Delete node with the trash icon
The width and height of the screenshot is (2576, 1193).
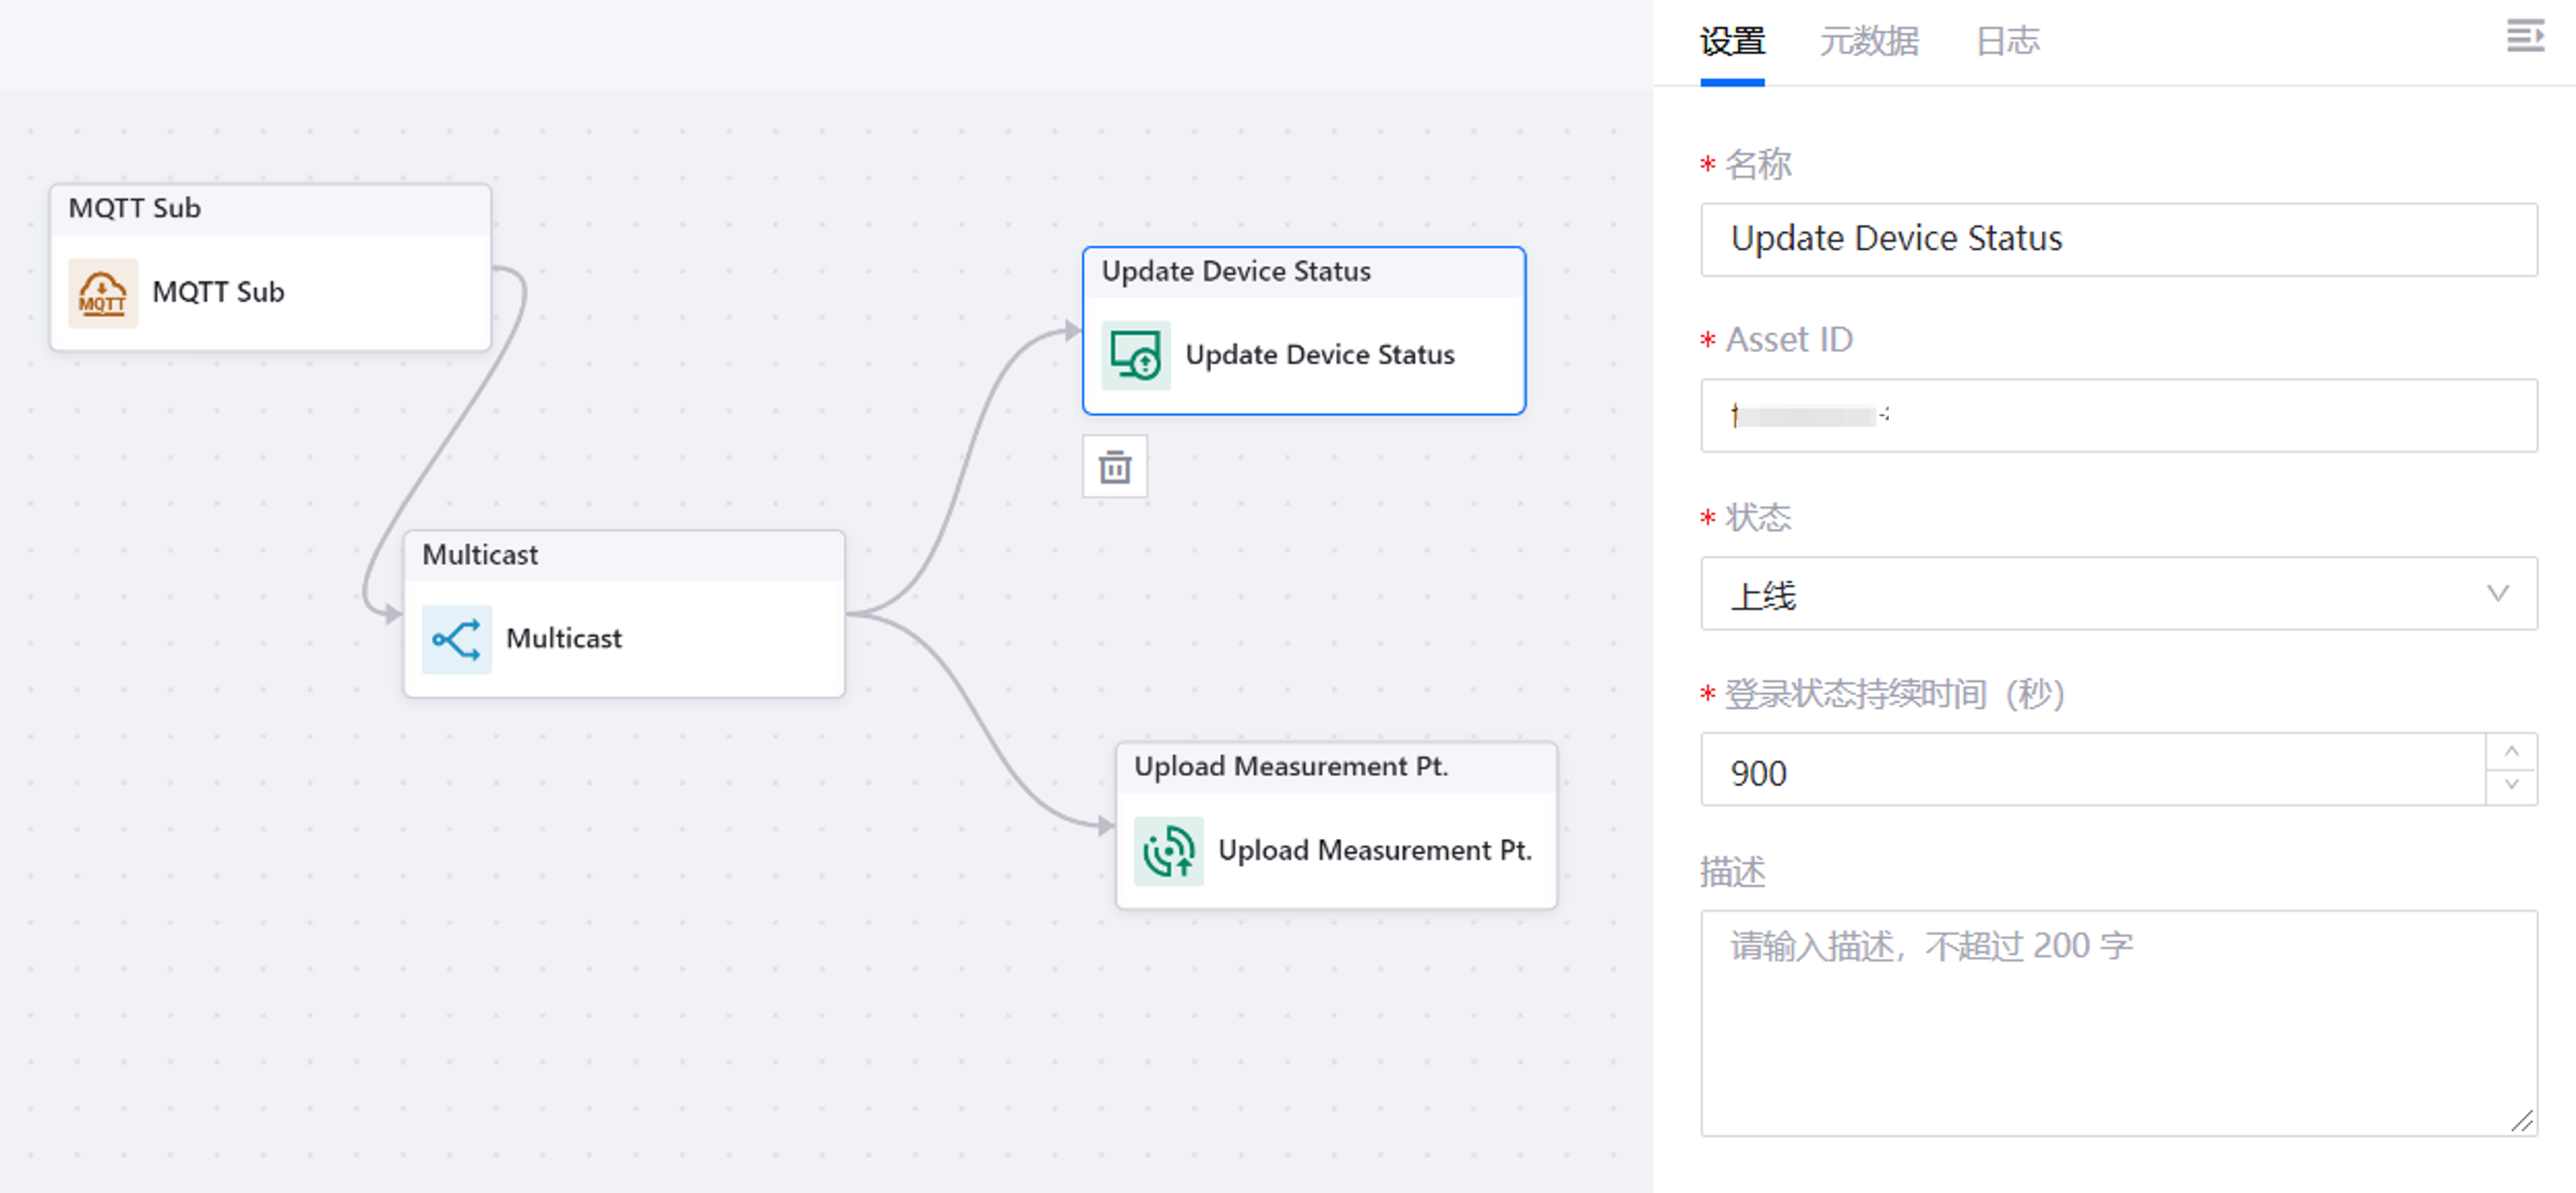click(1114, 467)
